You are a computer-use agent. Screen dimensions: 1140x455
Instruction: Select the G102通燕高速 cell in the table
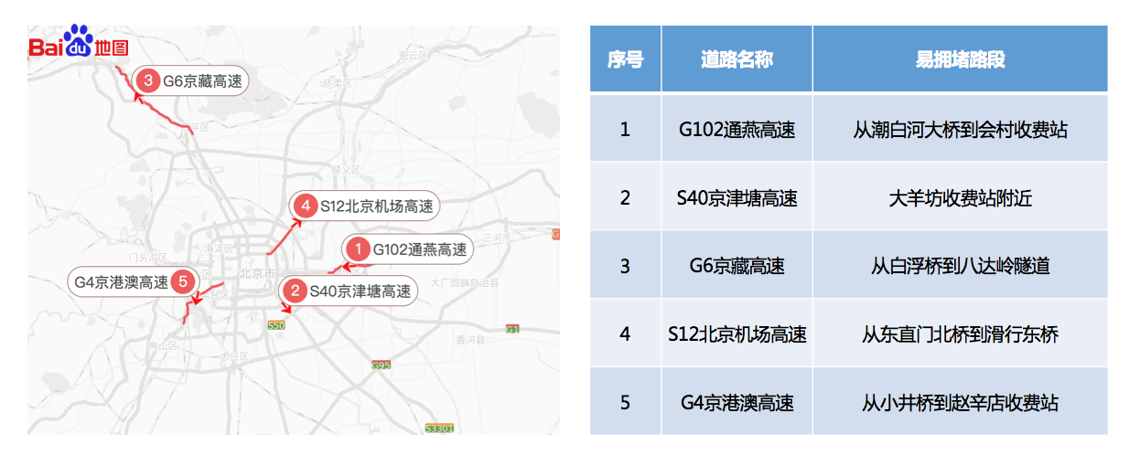coord(737,130)
